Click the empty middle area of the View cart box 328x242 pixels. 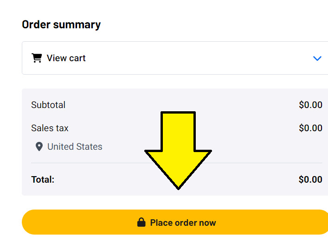(199, 58)
